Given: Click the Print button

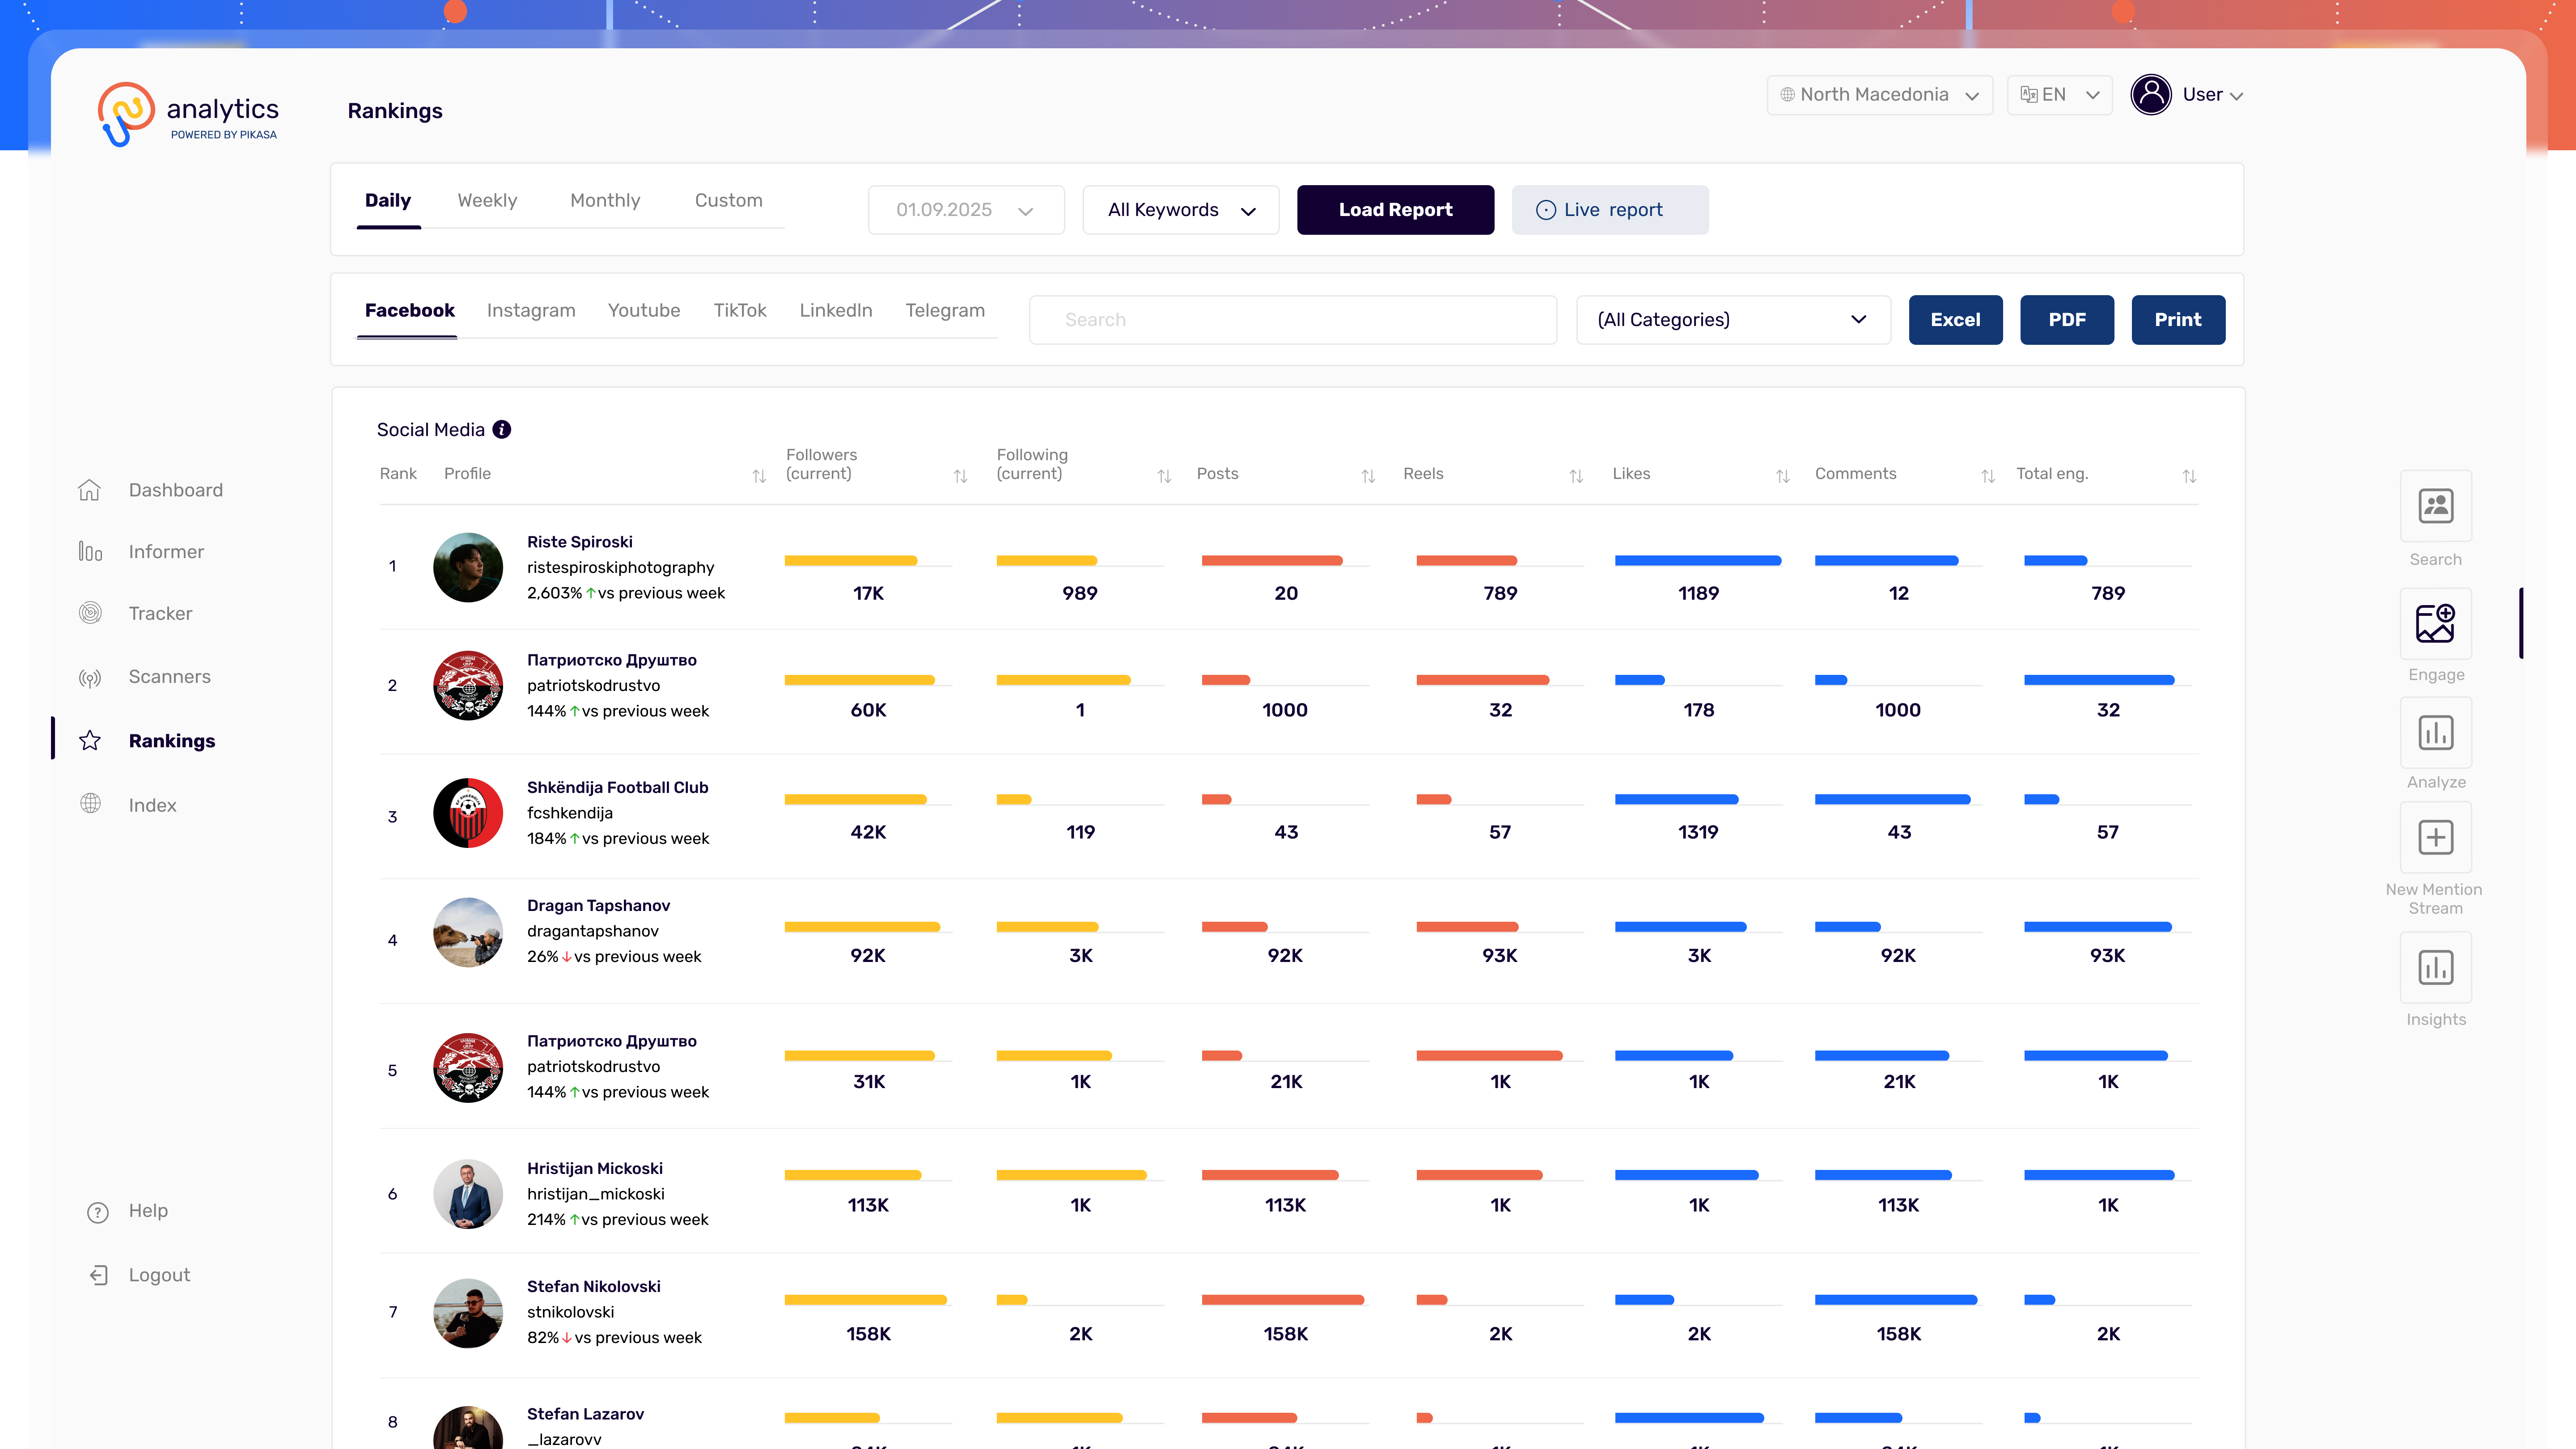Looking at the screenshot, I should click(x=2178, y=320).
